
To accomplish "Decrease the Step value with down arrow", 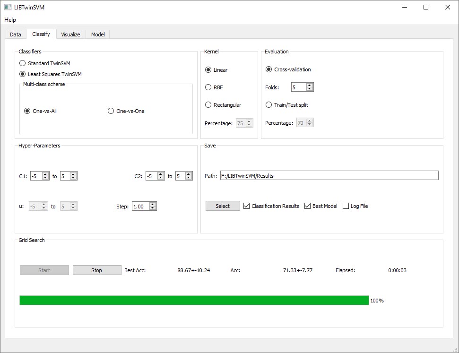I will point(153,208).
